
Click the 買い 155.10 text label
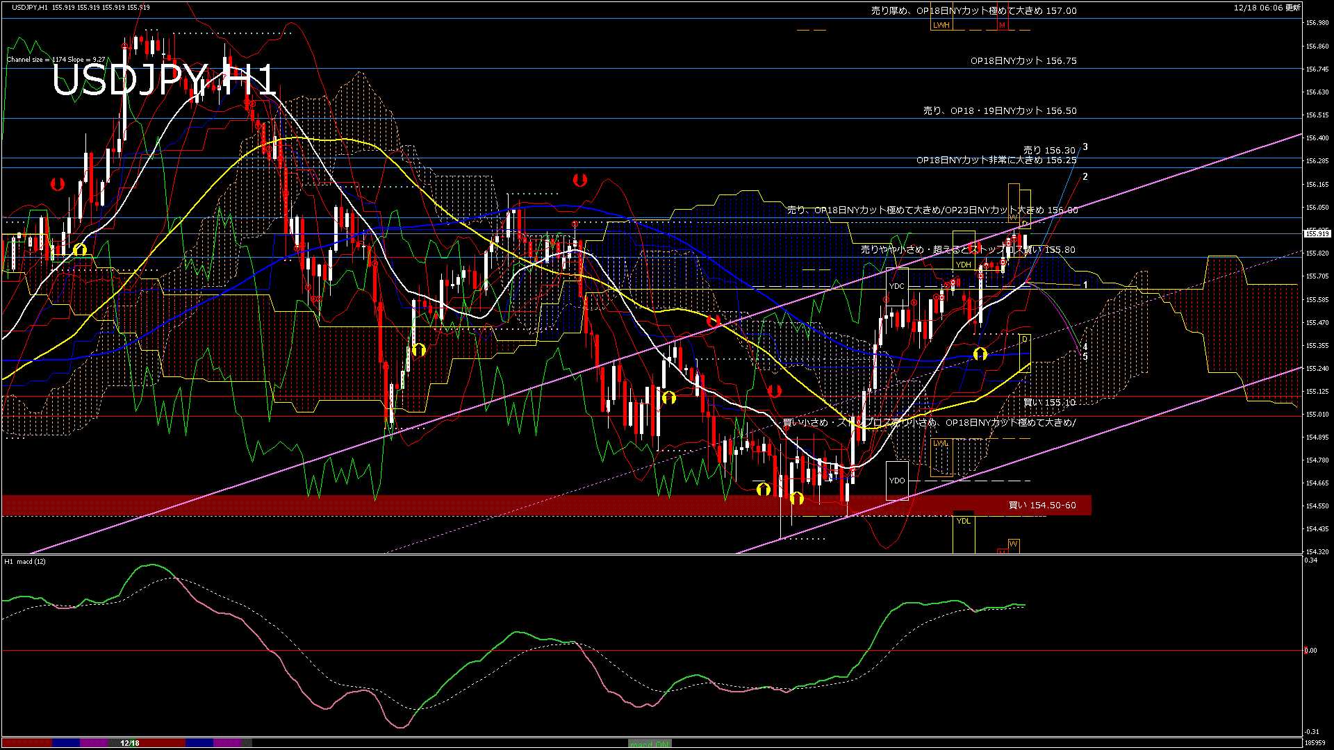coord(1049,402)
